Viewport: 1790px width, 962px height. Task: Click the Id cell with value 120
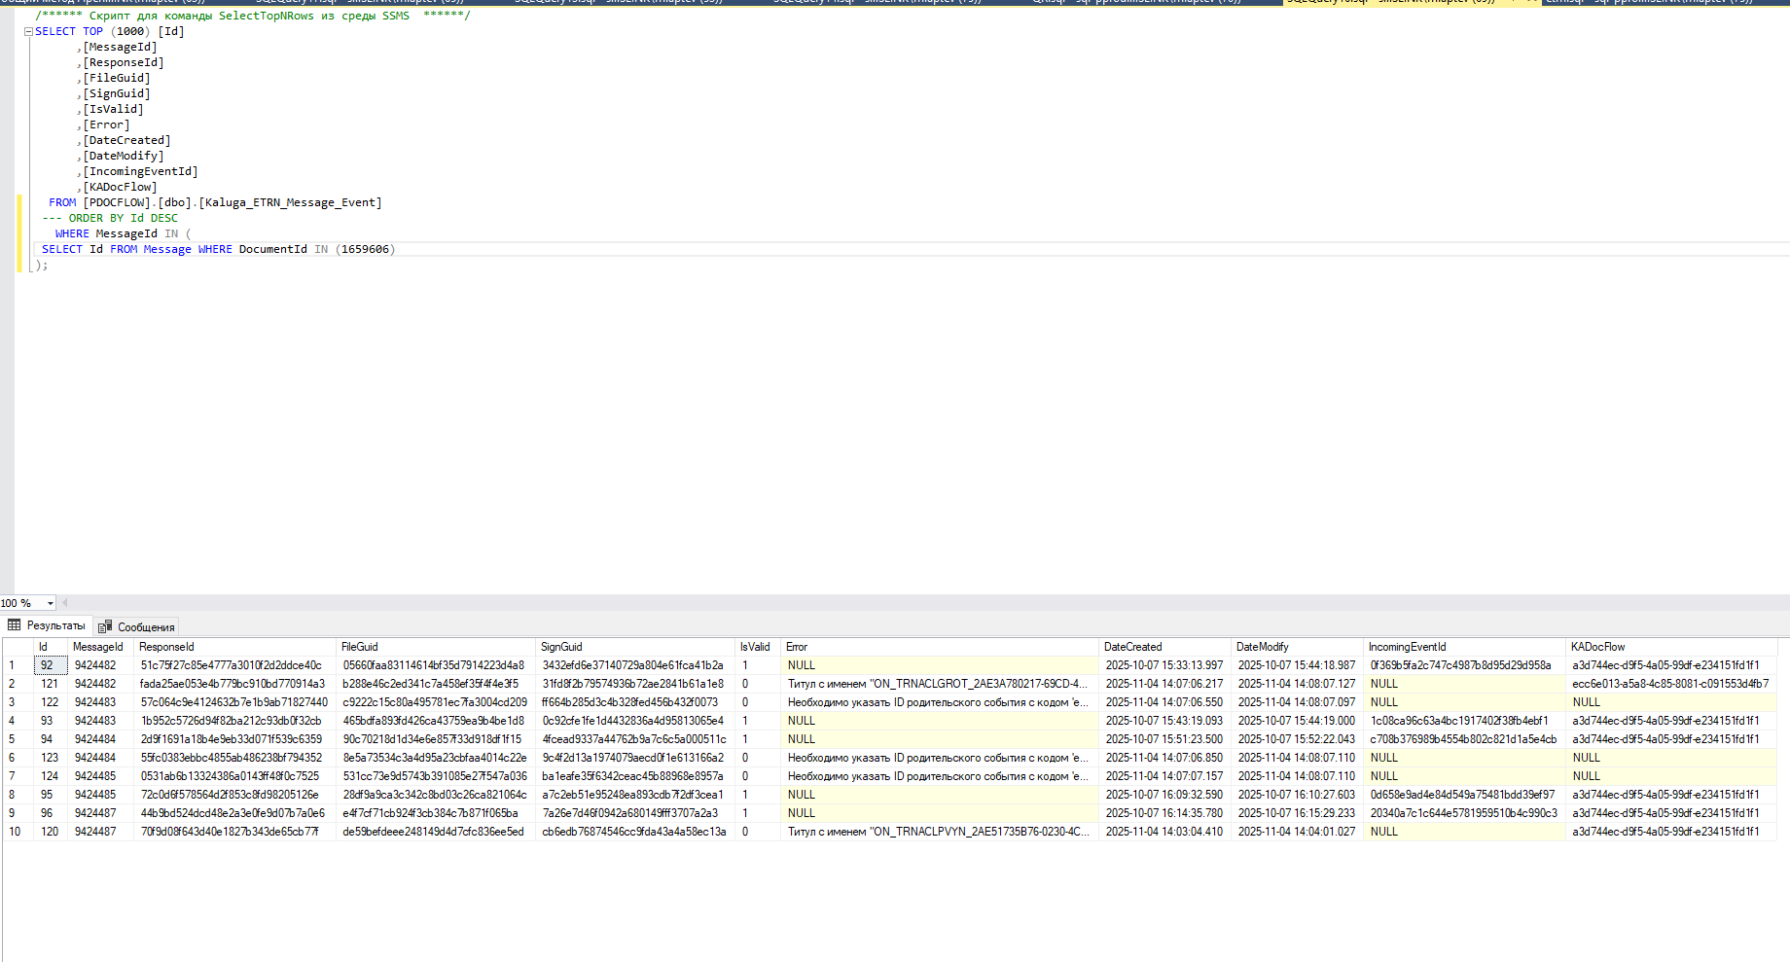click(50, 832)
